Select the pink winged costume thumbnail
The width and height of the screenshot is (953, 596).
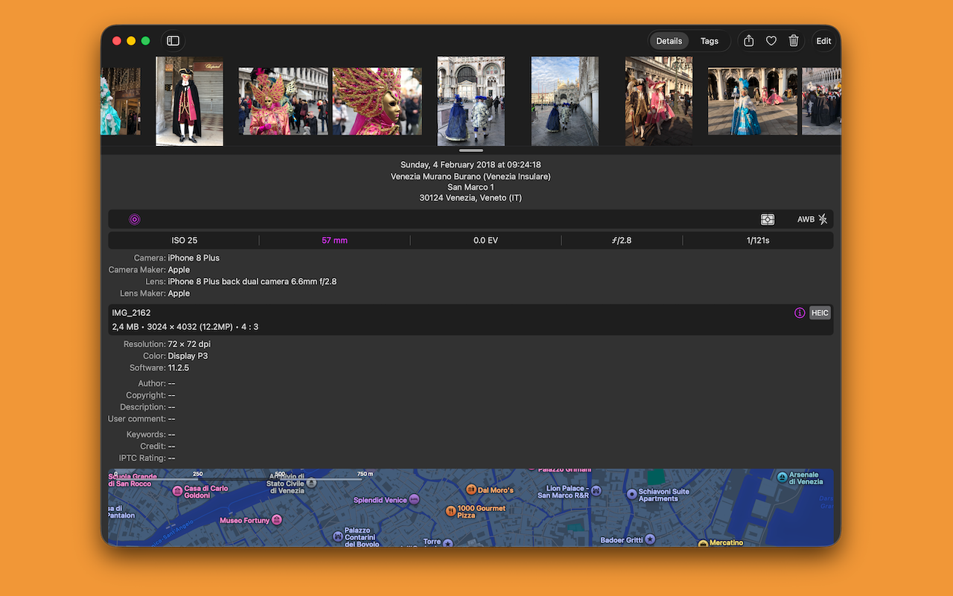[283, 101]
